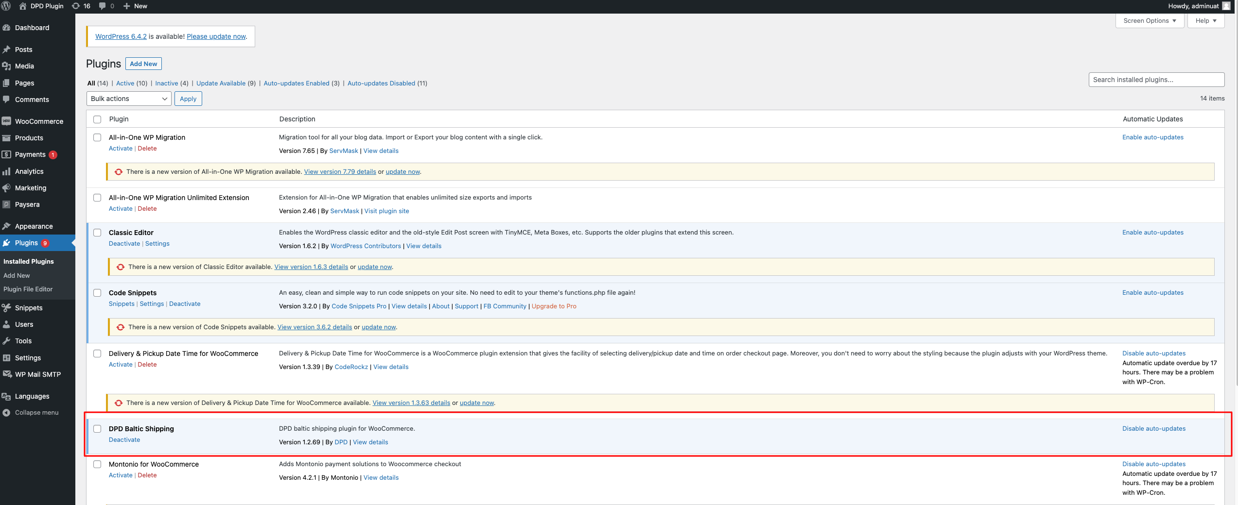Click the WordPress logo in the admin bar

(6, 6)
